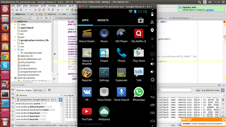Select com.android.launcher process
Image resolution: width=226 pixels, height=127 pixels.
pyautogui.click(x=31, y=116)
